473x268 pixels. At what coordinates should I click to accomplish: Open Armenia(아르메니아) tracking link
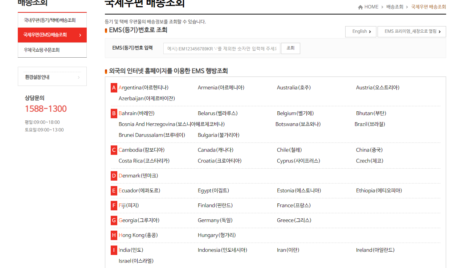tap(221, 88)
